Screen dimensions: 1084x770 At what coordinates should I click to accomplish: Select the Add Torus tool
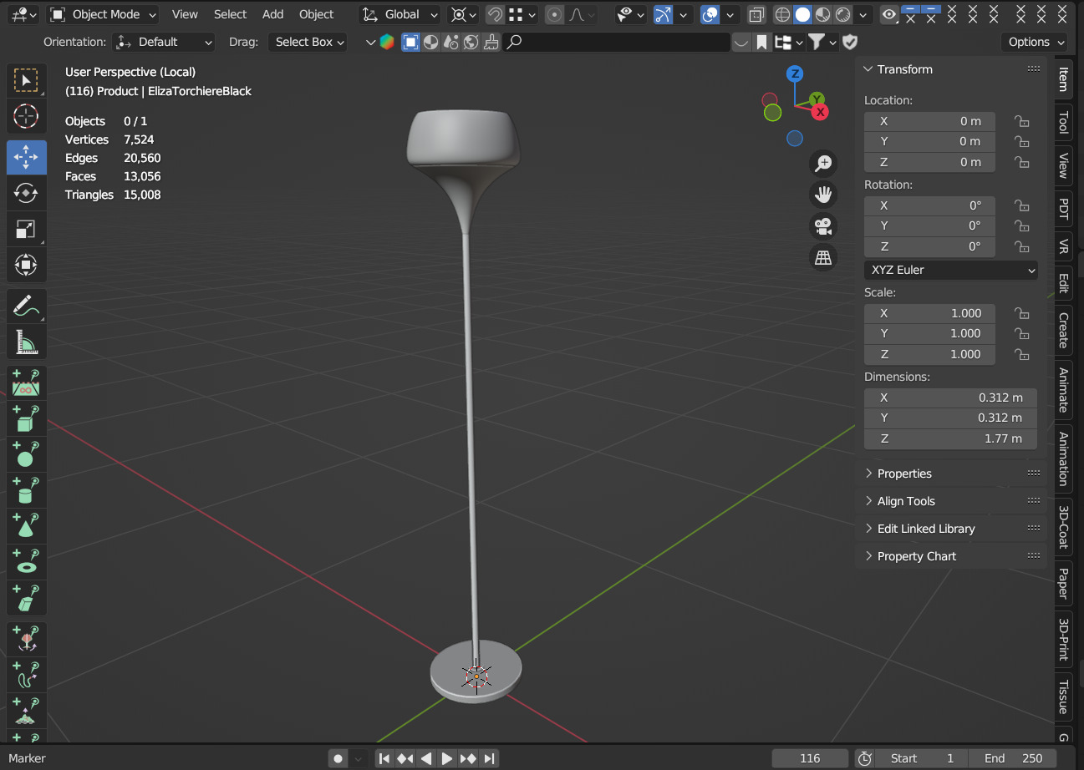click(26, 561)
